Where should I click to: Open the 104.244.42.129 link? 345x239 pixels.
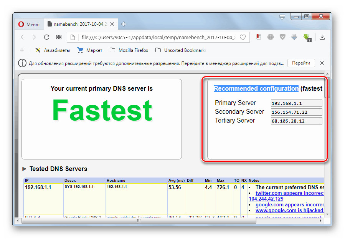(266, 199)
